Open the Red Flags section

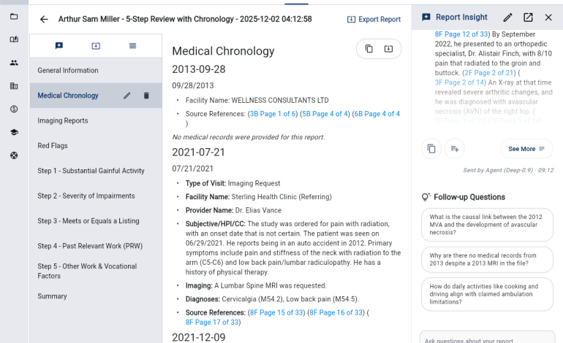coord(53,146)
